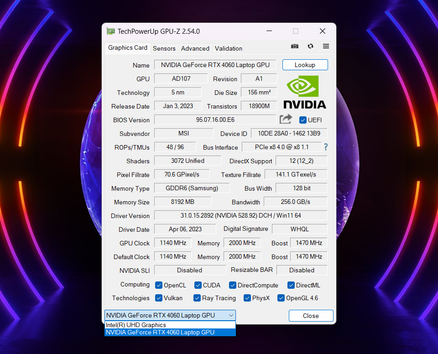Click the Lookup button

pyautogui.click(x=305, y=65)
